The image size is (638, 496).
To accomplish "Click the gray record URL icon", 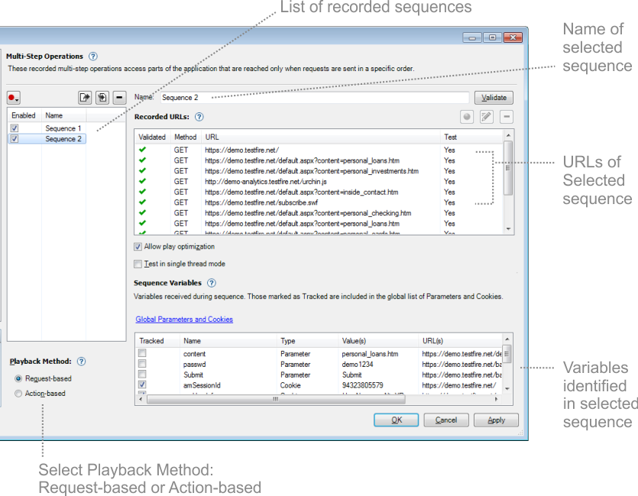I will click(x=468, y=117).
